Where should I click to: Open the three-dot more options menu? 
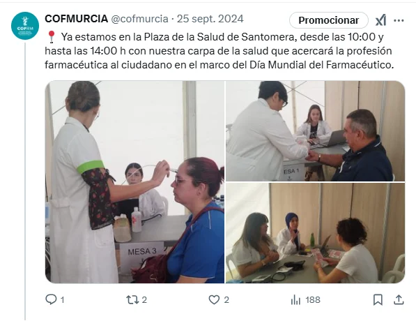[x=399, y=20]
